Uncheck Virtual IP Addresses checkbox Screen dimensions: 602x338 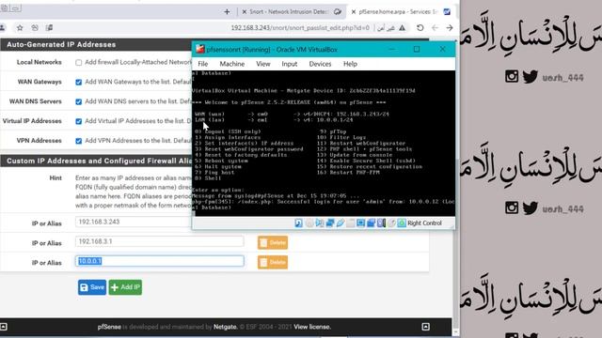[79, 121]
